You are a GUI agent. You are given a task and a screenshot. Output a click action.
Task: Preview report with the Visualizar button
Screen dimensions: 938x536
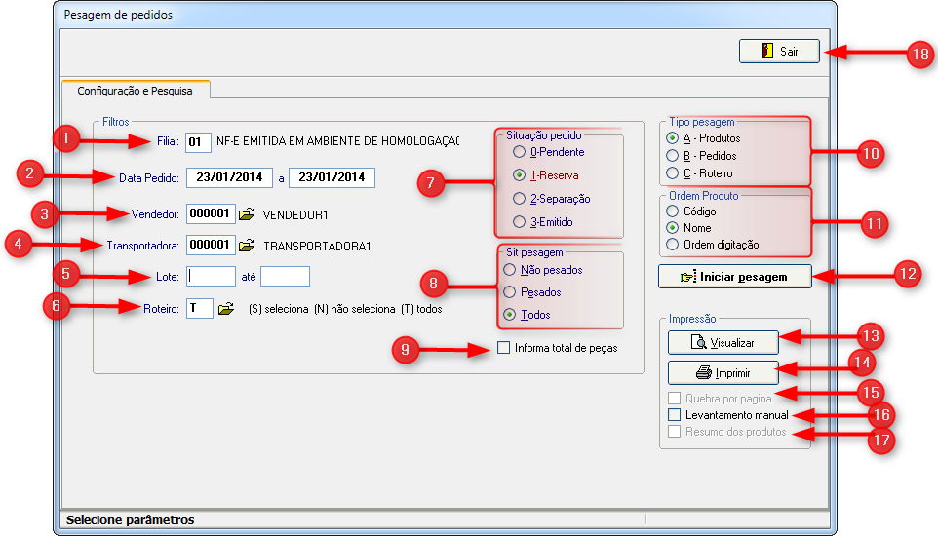click(x=723, y=342)
